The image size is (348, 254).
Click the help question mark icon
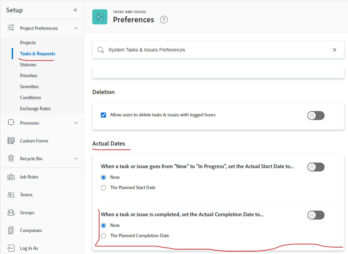tap(164, 20)
